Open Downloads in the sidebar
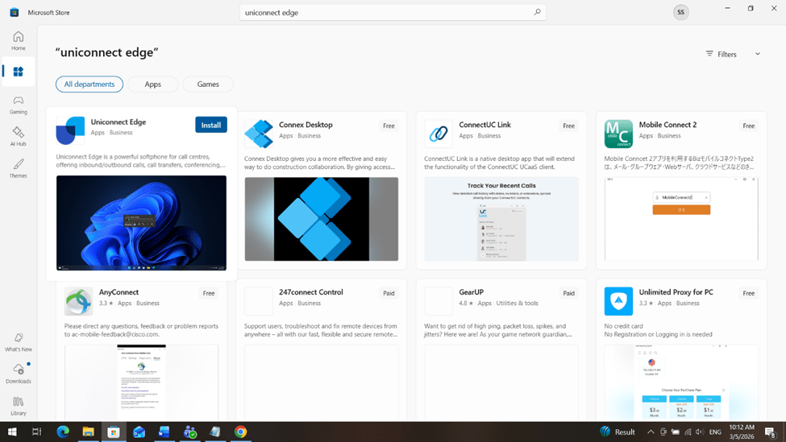Image resolution: width=786 pixels, height=442 pixels. (x=18, y=374)
